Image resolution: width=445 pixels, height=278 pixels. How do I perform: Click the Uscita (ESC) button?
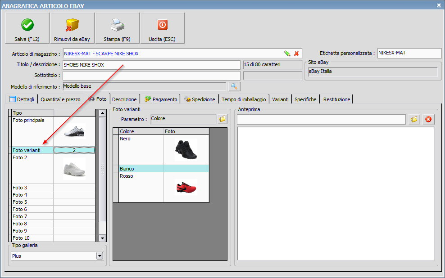pos(162,28)
